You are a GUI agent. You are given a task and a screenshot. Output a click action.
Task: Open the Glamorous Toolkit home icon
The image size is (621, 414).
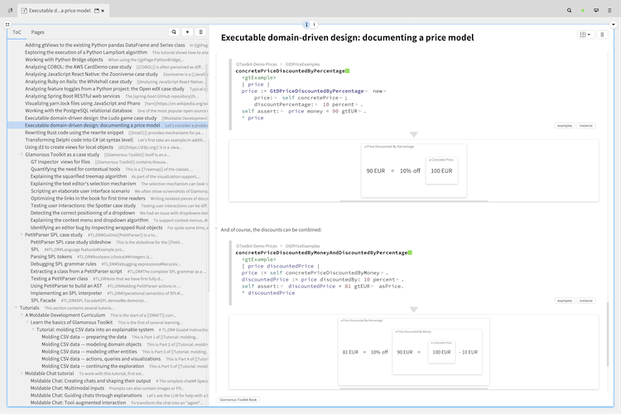pyautogui.click(x=10, y=11)
